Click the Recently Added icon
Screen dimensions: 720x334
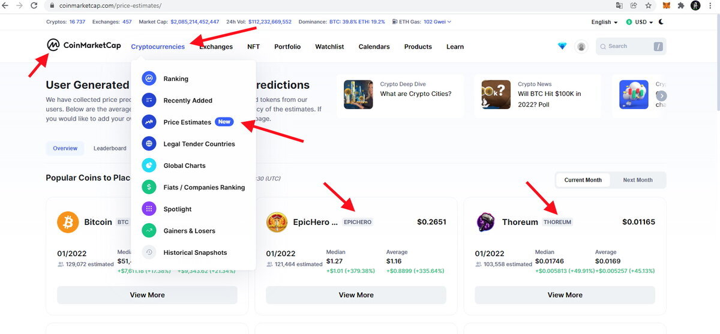point(149,100)
